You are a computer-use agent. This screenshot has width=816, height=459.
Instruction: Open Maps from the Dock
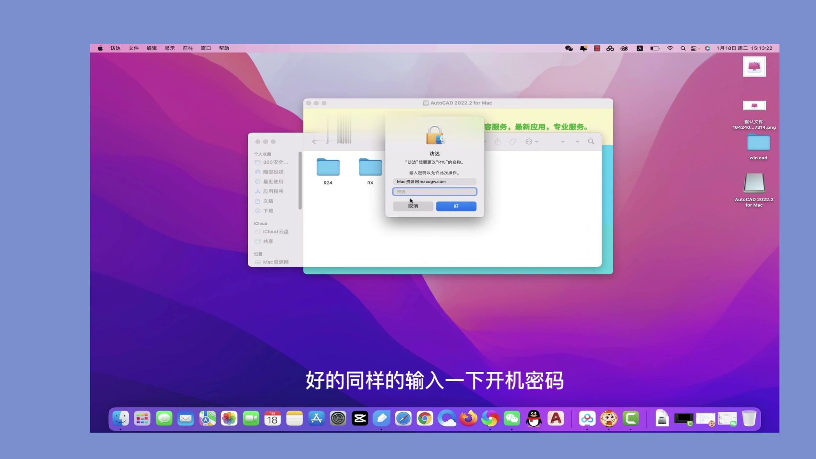click(x=207, y=419)
